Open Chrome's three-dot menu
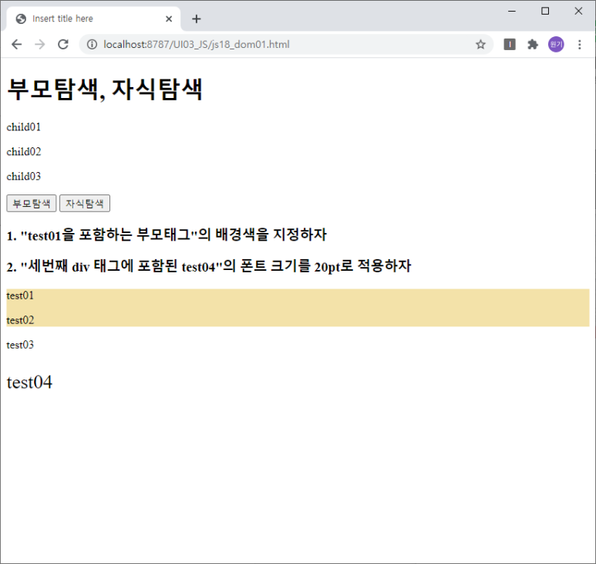The height and width of the screenshot is (564, 596). click(x=579, y=45)
